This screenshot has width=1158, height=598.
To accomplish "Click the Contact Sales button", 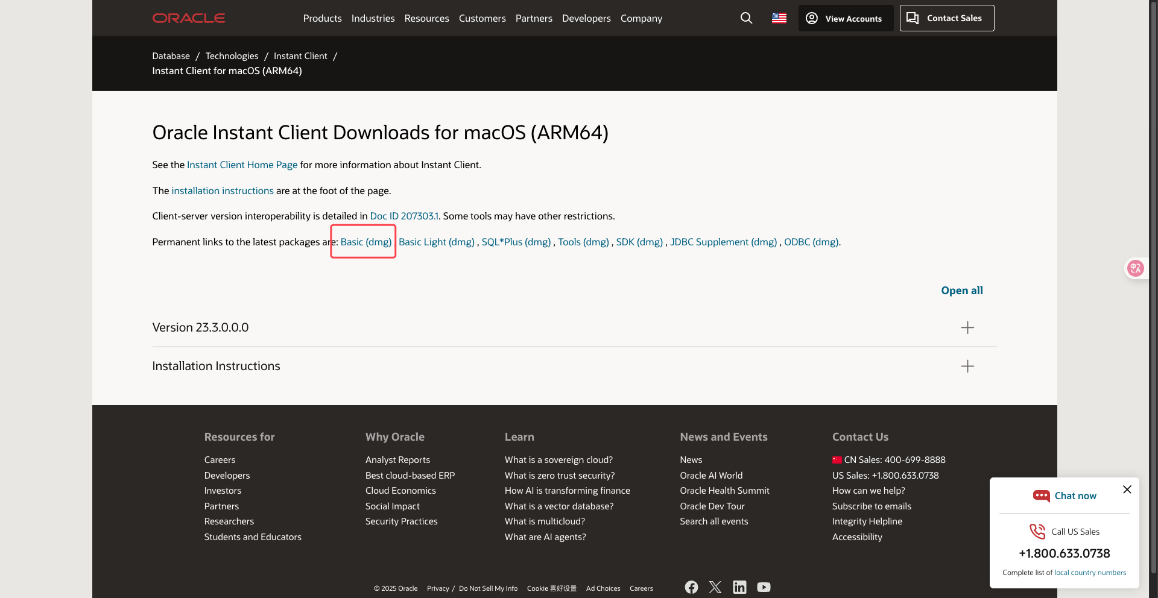I will point(947,18).
